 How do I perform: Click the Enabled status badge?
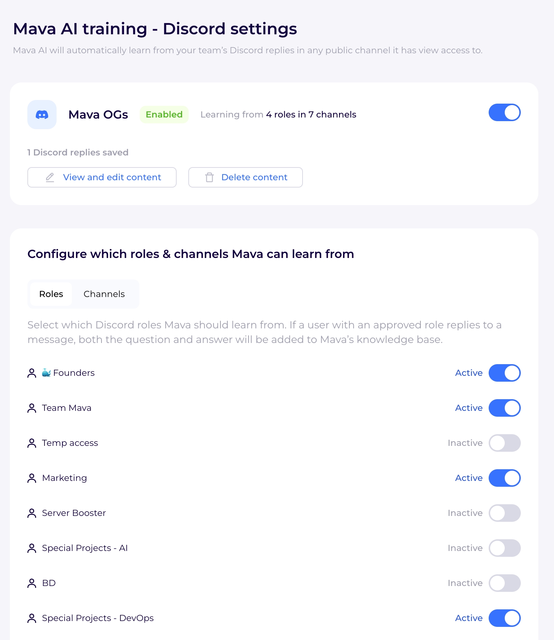coord(164,115)
